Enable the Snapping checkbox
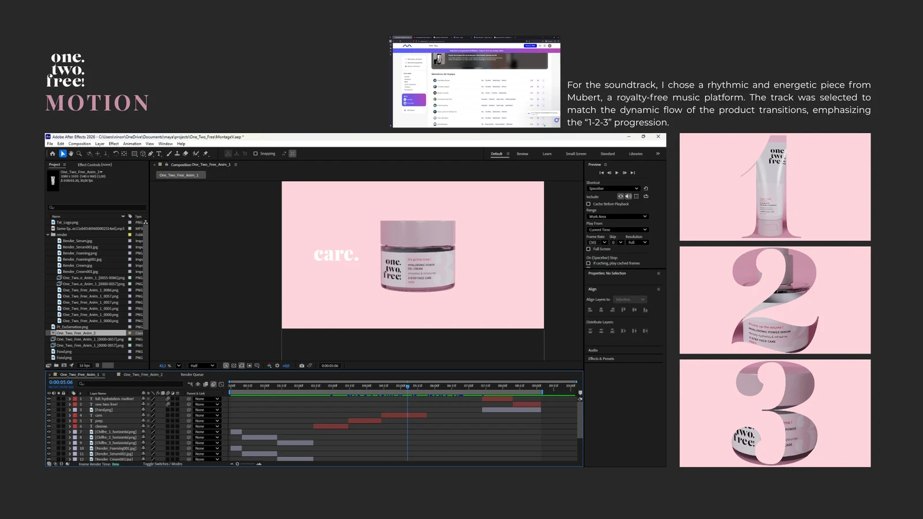Viewport: 923px width, 519px height. 256,154
